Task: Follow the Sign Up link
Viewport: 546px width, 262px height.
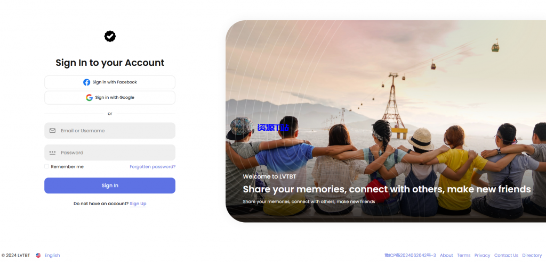Action: point(138,204)
